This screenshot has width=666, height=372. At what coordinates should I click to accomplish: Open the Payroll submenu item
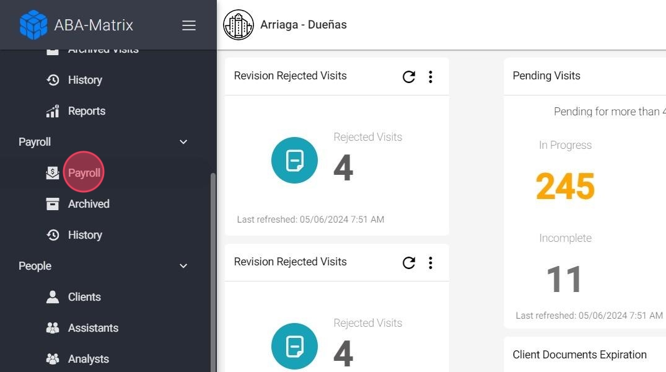(x=84, y=172)
